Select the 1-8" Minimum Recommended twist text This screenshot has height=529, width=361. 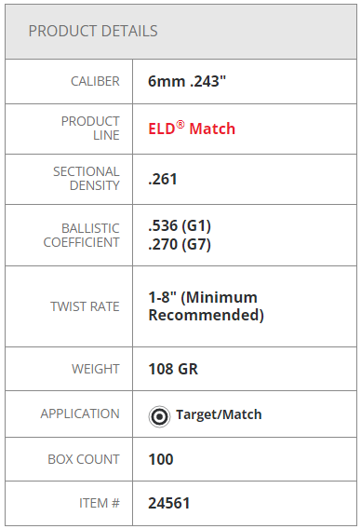[x=206, y=306]
